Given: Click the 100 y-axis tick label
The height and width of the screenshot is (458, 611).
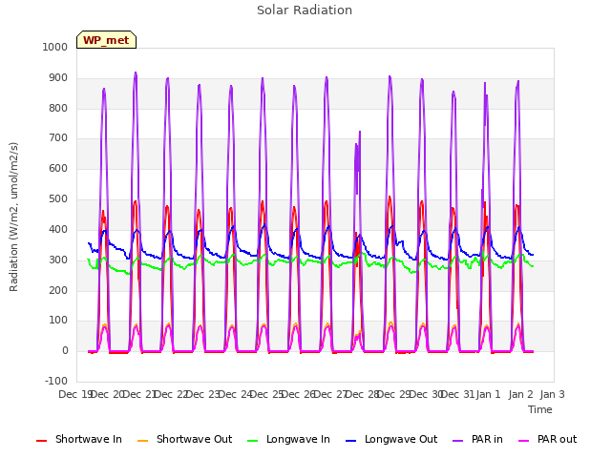Looking at the screenshot, I should point(57,321).
